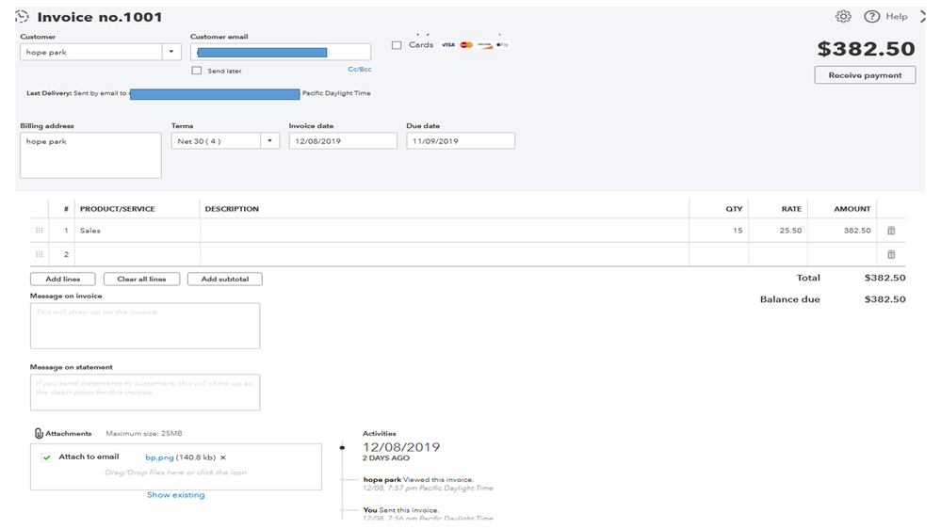Expand the Customer dropdown arrow
This screenshot has height=529, width=941.
[x=171, y=53]
